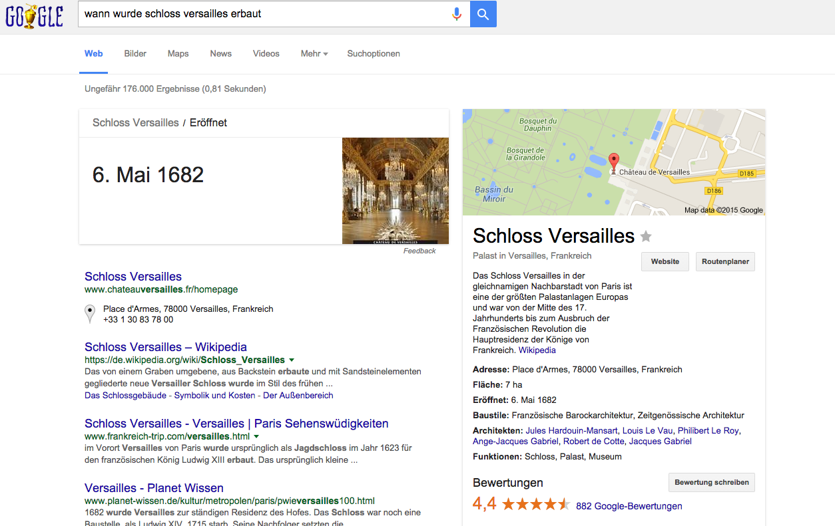Open Suchoptionen search tools
The image size is (835, 526).
click(374, 54)
